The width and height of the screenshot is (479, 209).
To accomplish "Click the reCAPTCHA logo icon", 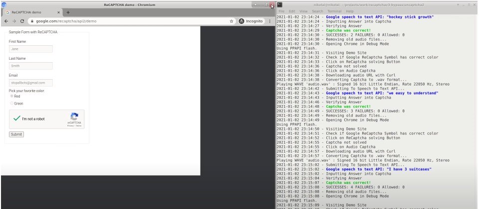I will [x=74, y=116].
